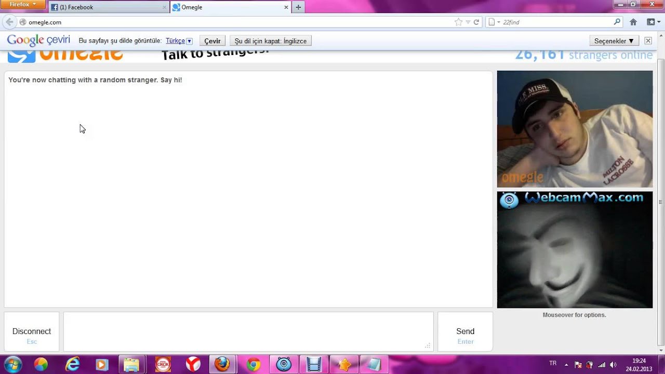The height and width of the screenshot is (374, 665).
Task: Open the search engine selector dropdown
Action: (494, 22)
